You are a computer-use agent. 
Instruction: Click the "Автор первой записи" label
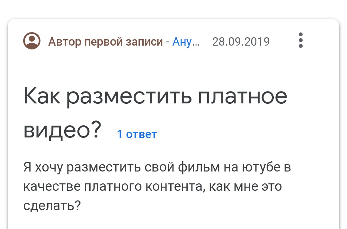pos(105,42)
